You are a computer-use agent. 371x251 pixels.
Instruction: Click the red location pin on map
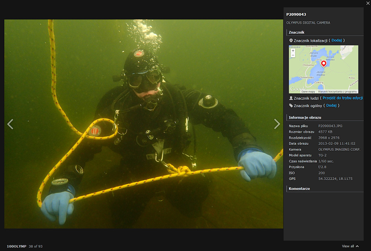click(324, 63)
